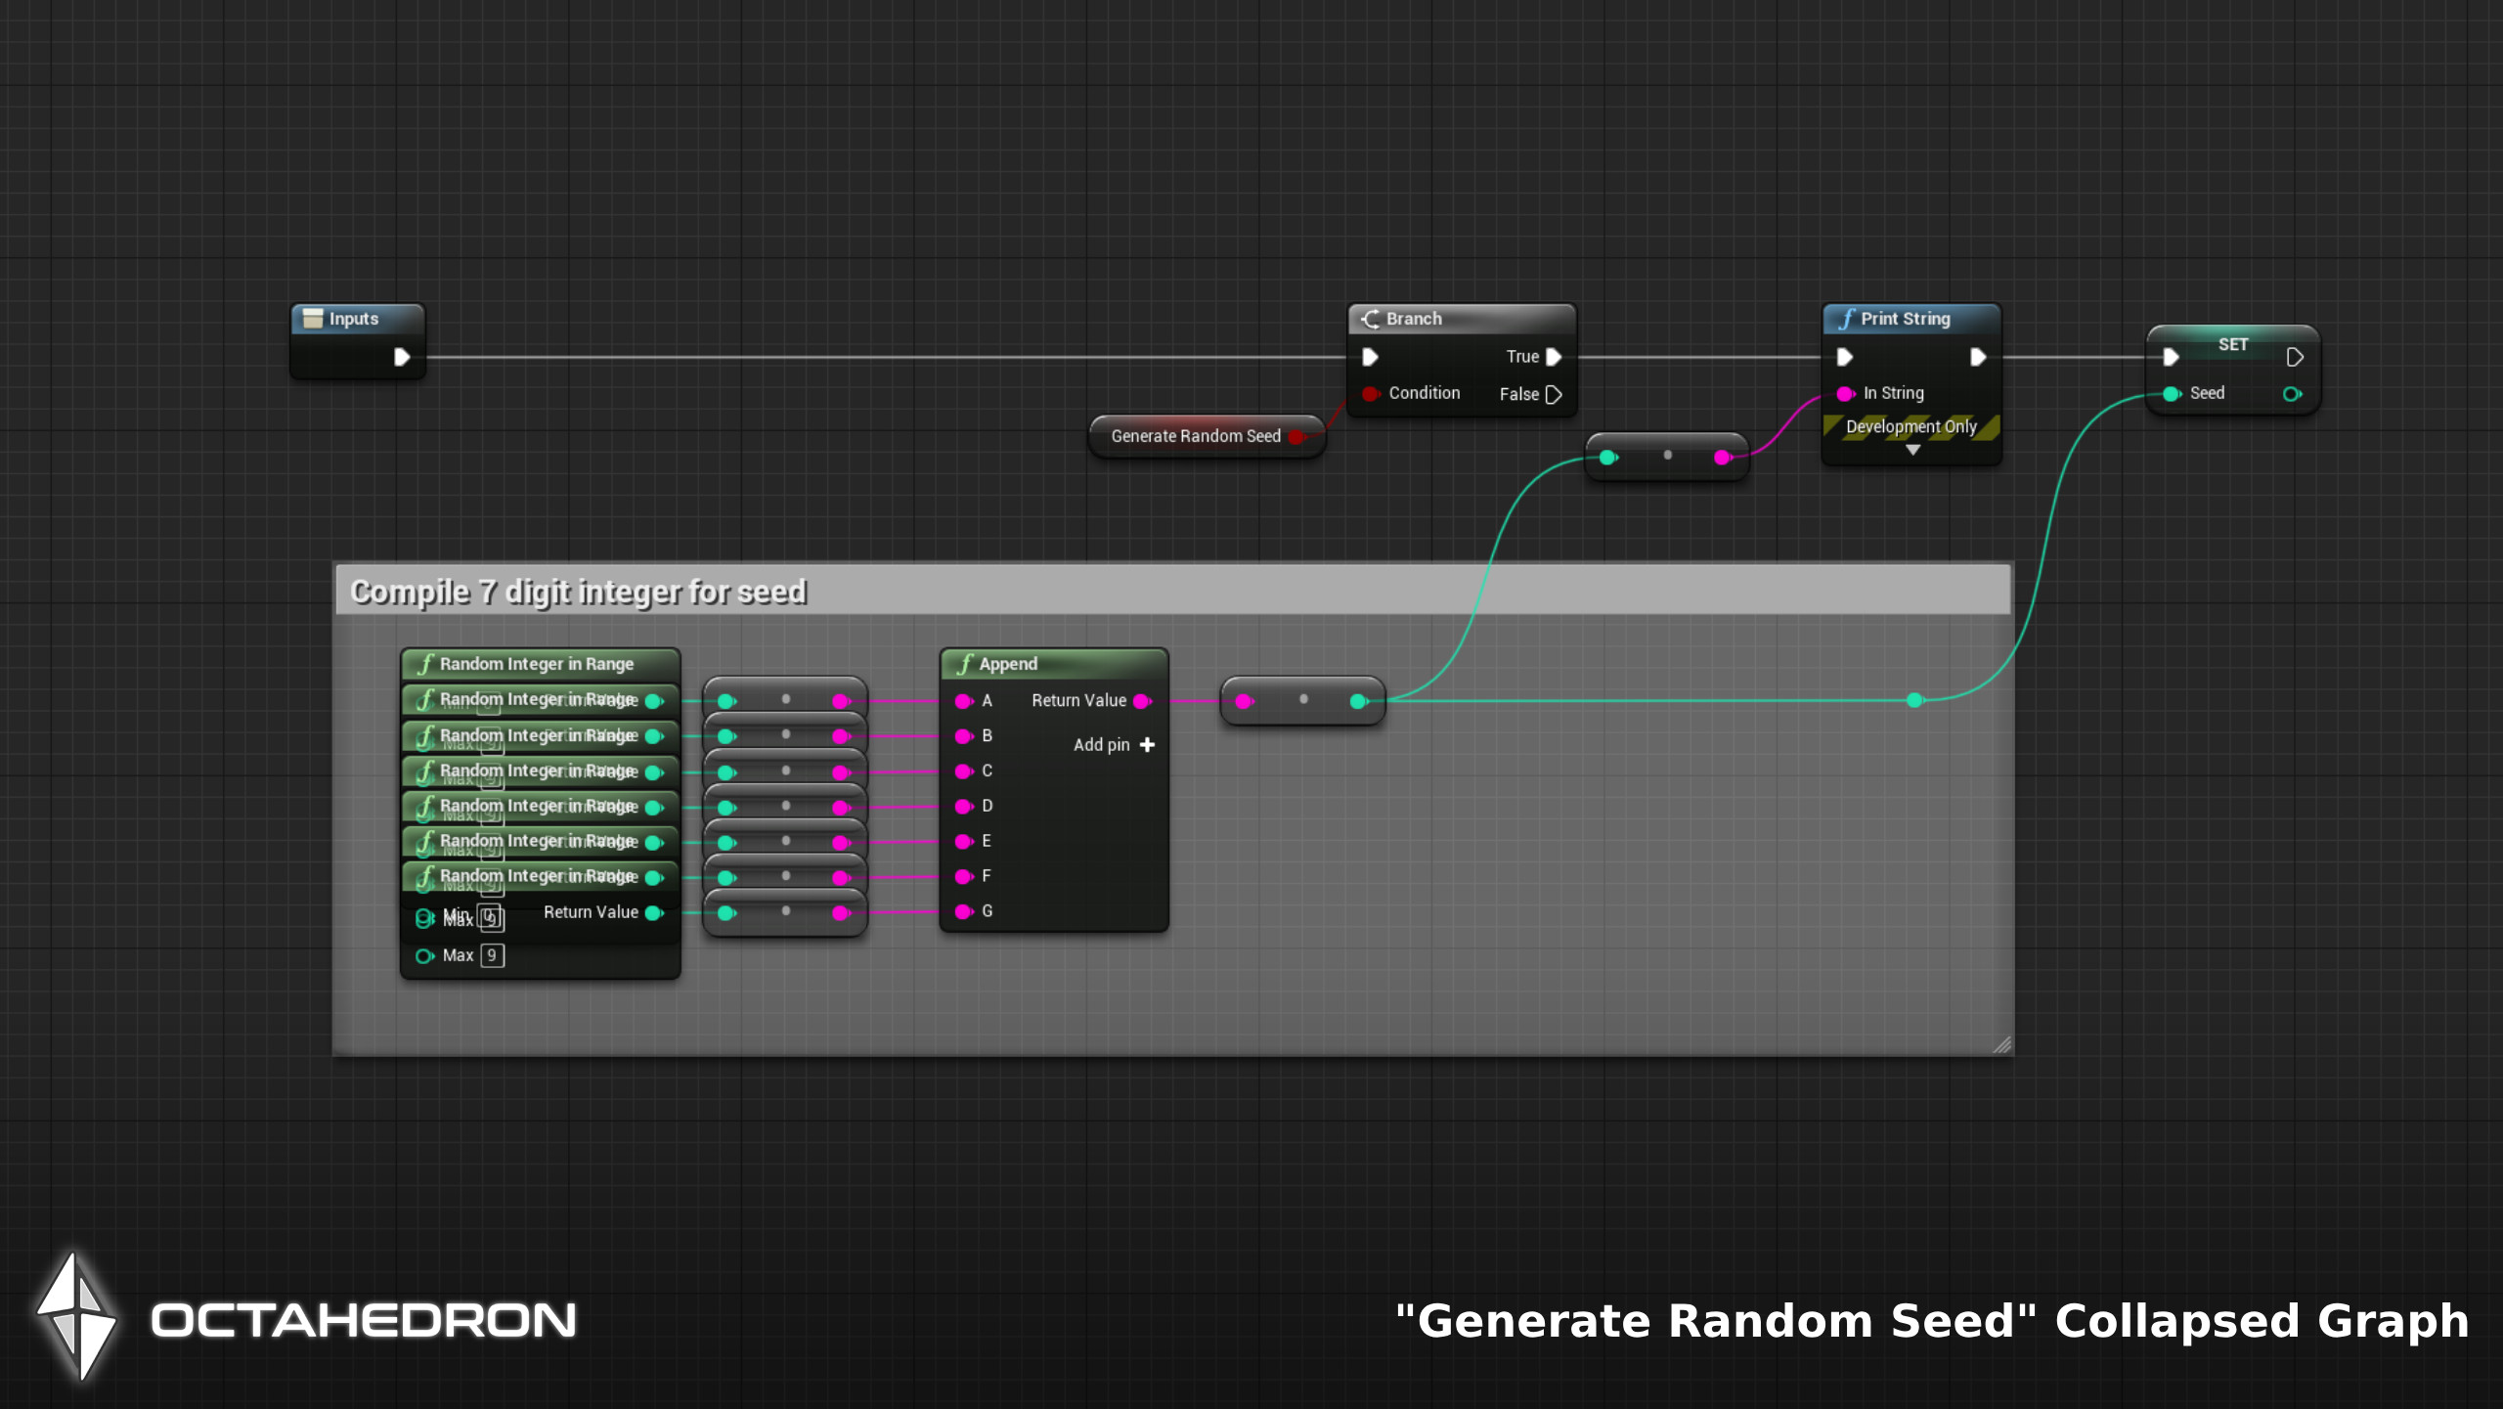2503x1409 pixels.
Task: Click pin E on the Append node
Action: pyautogui.click(x=963, y=841)
